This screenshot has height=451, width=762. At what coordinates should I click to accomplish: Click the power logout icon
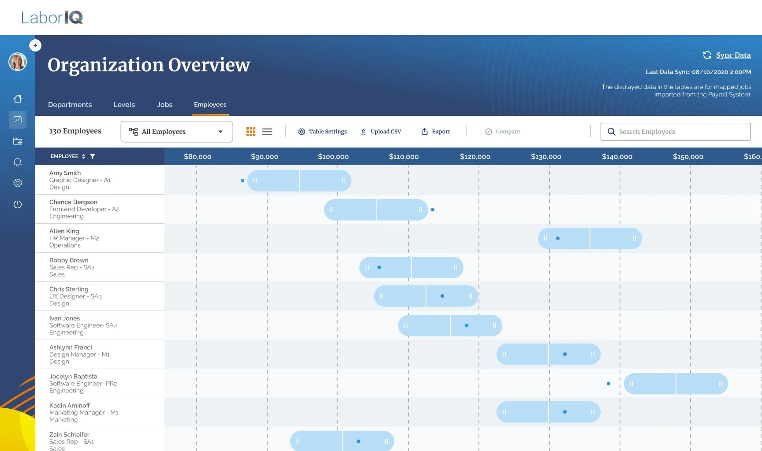point(18,204)
